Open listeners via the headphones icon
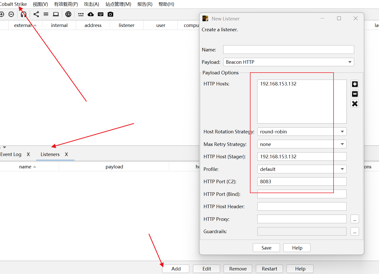 click(x=23, y=14)
